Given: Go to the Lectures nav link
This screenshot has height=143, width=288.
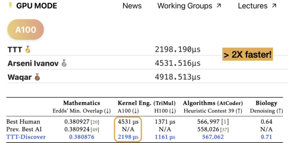Looking at the screenshot, I should coord(253,6).
